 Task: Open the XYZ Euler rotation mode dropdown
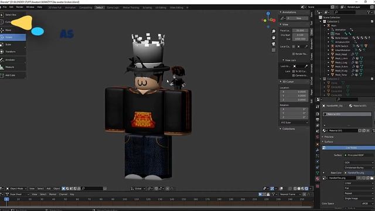coord(294,122)
